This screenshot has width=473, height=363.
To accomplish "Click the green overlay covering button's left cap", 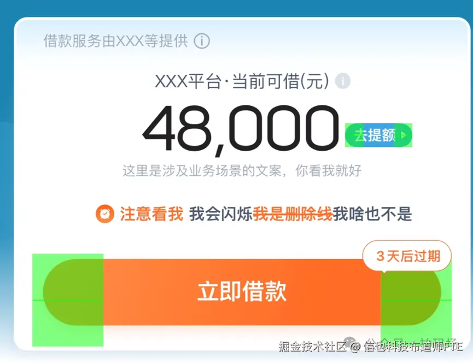I will [68, 300].
